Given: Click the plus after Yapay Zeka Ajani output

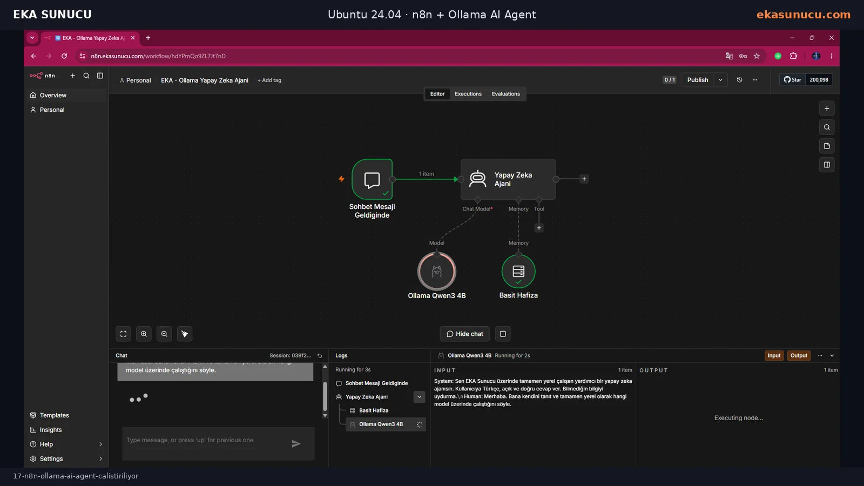Looking at the screenshot, I should pos(584,179).
